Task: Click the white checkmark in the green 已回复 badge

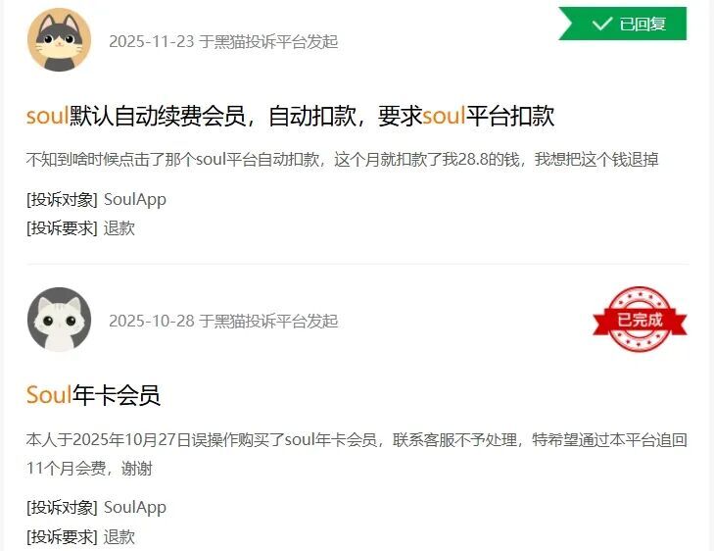Action: (x=601, y=24)
